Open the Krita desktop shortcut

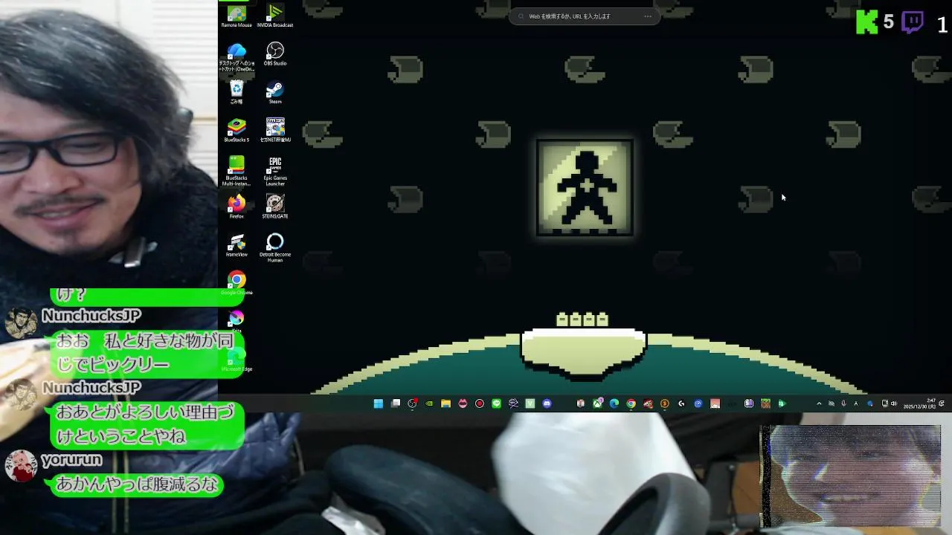(237, 320)
